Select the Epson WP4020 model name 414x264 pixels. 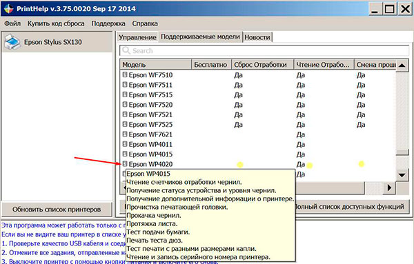150,164
